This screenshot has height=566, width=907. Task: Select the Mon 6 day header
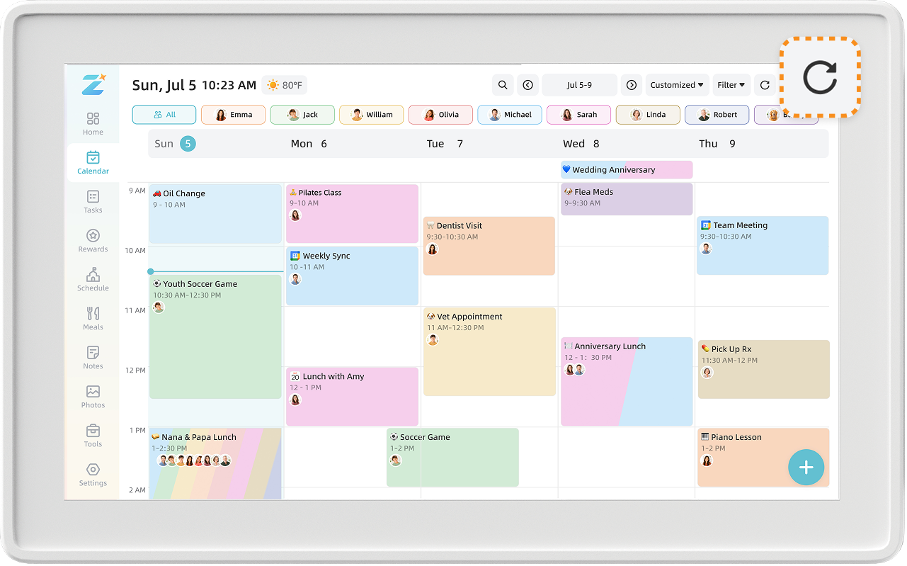pos(309,144)
